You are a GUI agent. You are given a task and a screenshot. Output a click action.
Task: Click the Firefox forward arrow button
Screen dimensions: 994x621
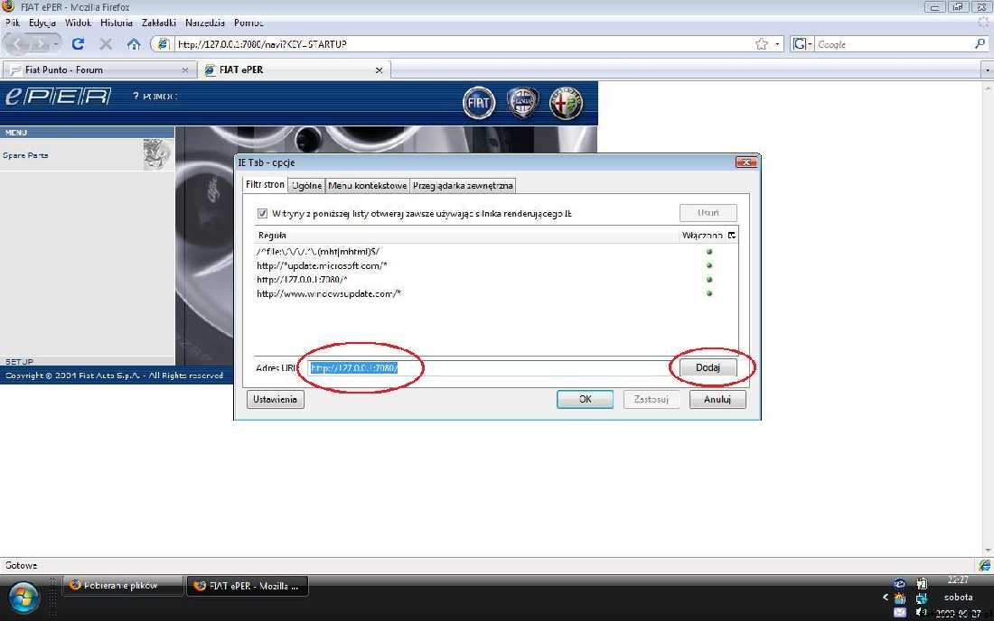pyautogui.click(x=42, y=44)
